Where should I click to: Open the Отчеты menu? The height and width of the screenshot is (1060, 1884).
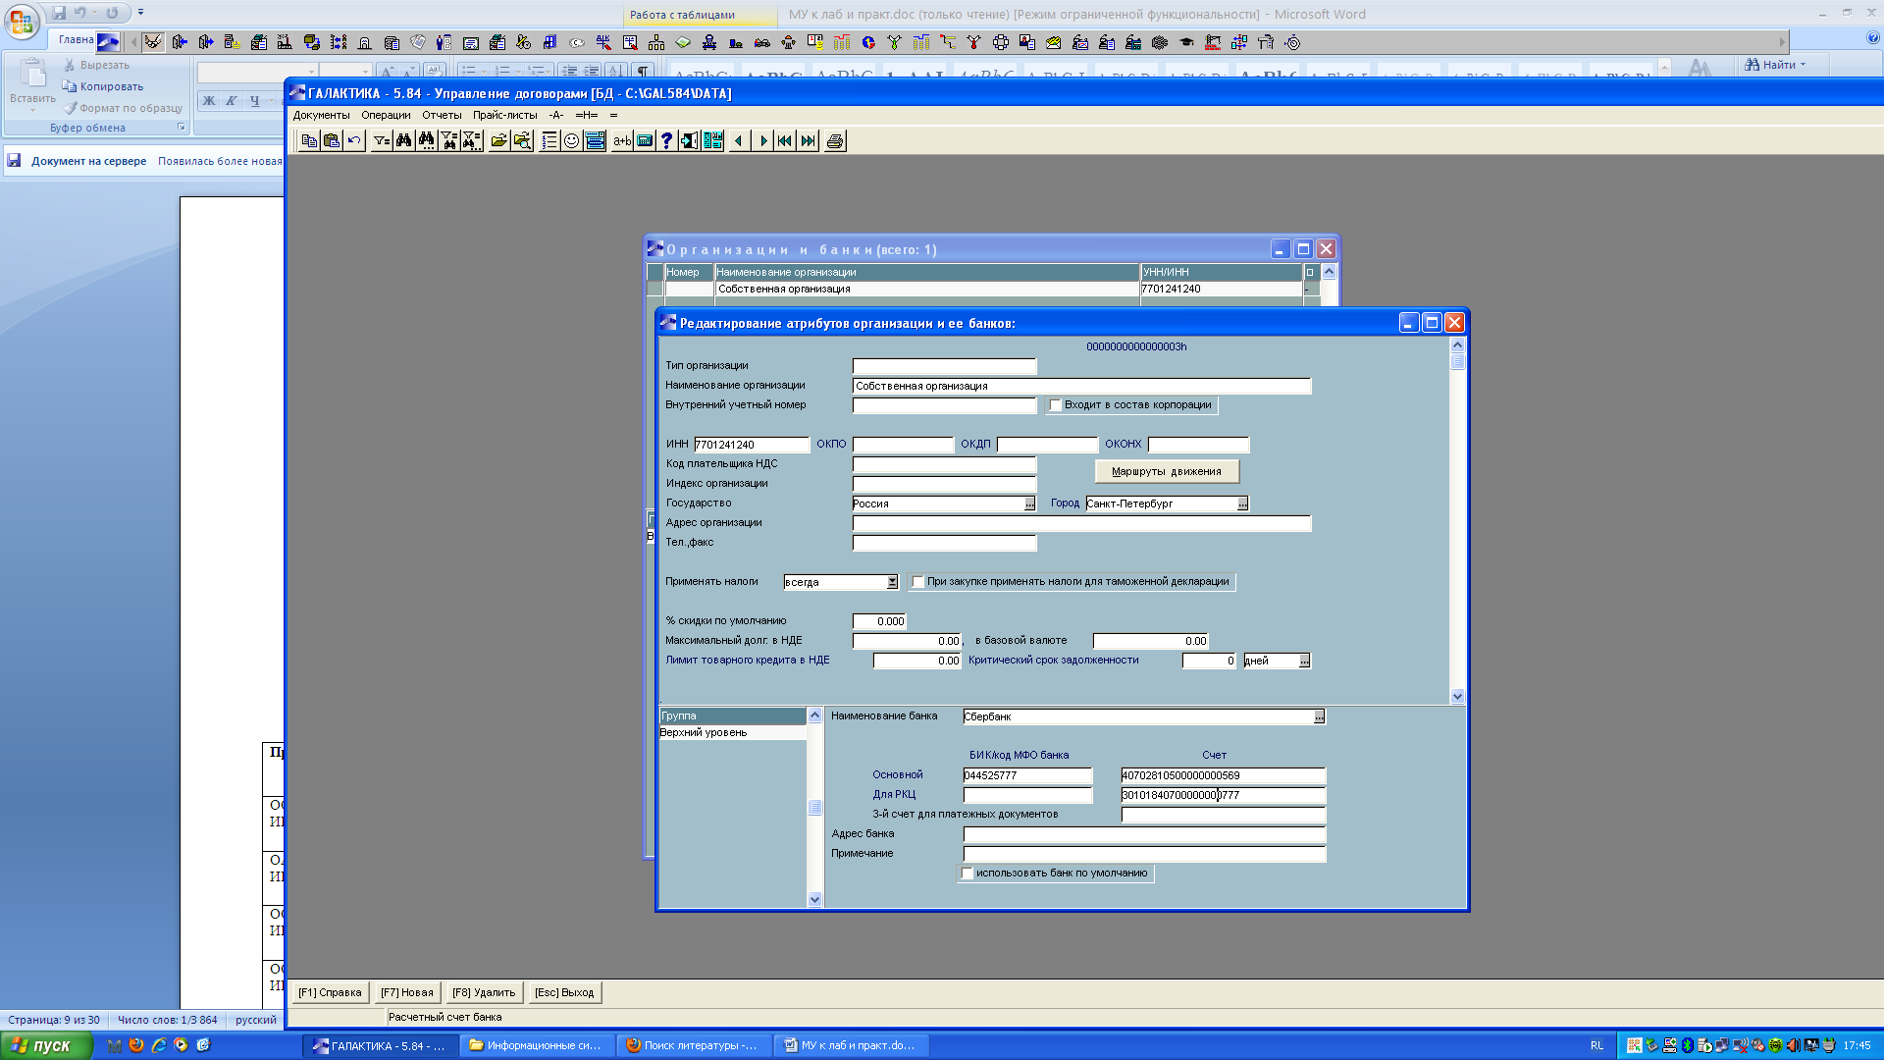click(442, 115)
